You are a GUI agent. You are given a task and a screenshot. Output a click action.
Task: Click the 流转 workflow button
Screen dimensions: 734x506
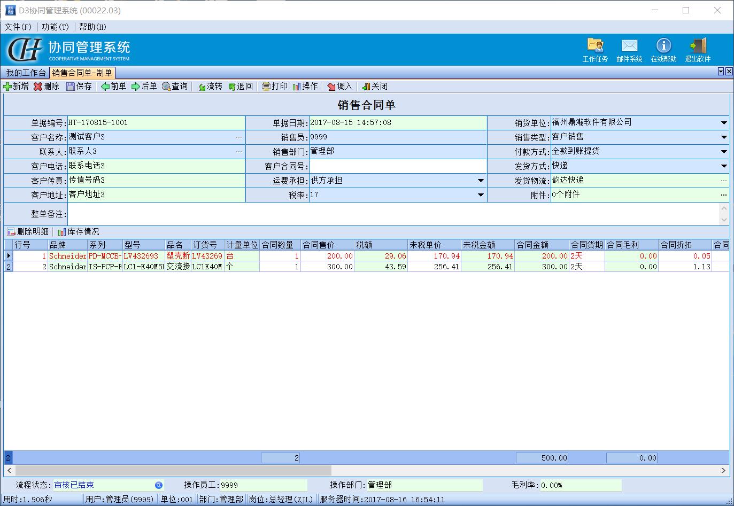pos(210,86)
